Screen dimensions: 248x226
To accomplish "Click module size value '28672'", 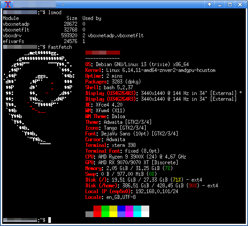I will click(x=70, y=24).
